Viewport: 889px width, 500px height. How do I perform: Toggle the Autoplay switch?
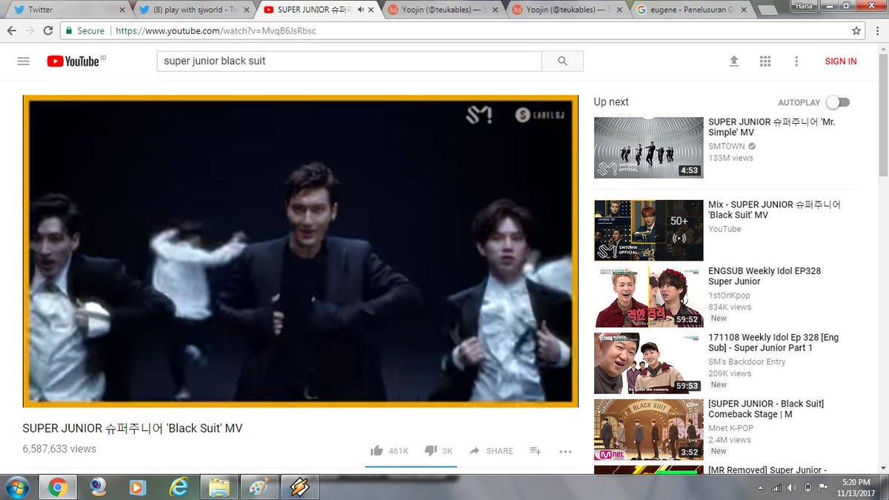point(838,102)
